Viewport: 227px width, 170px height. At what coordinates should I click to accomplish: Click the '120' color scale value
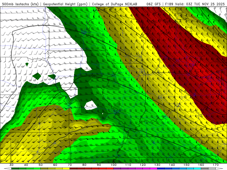click(x=143, y=165)
